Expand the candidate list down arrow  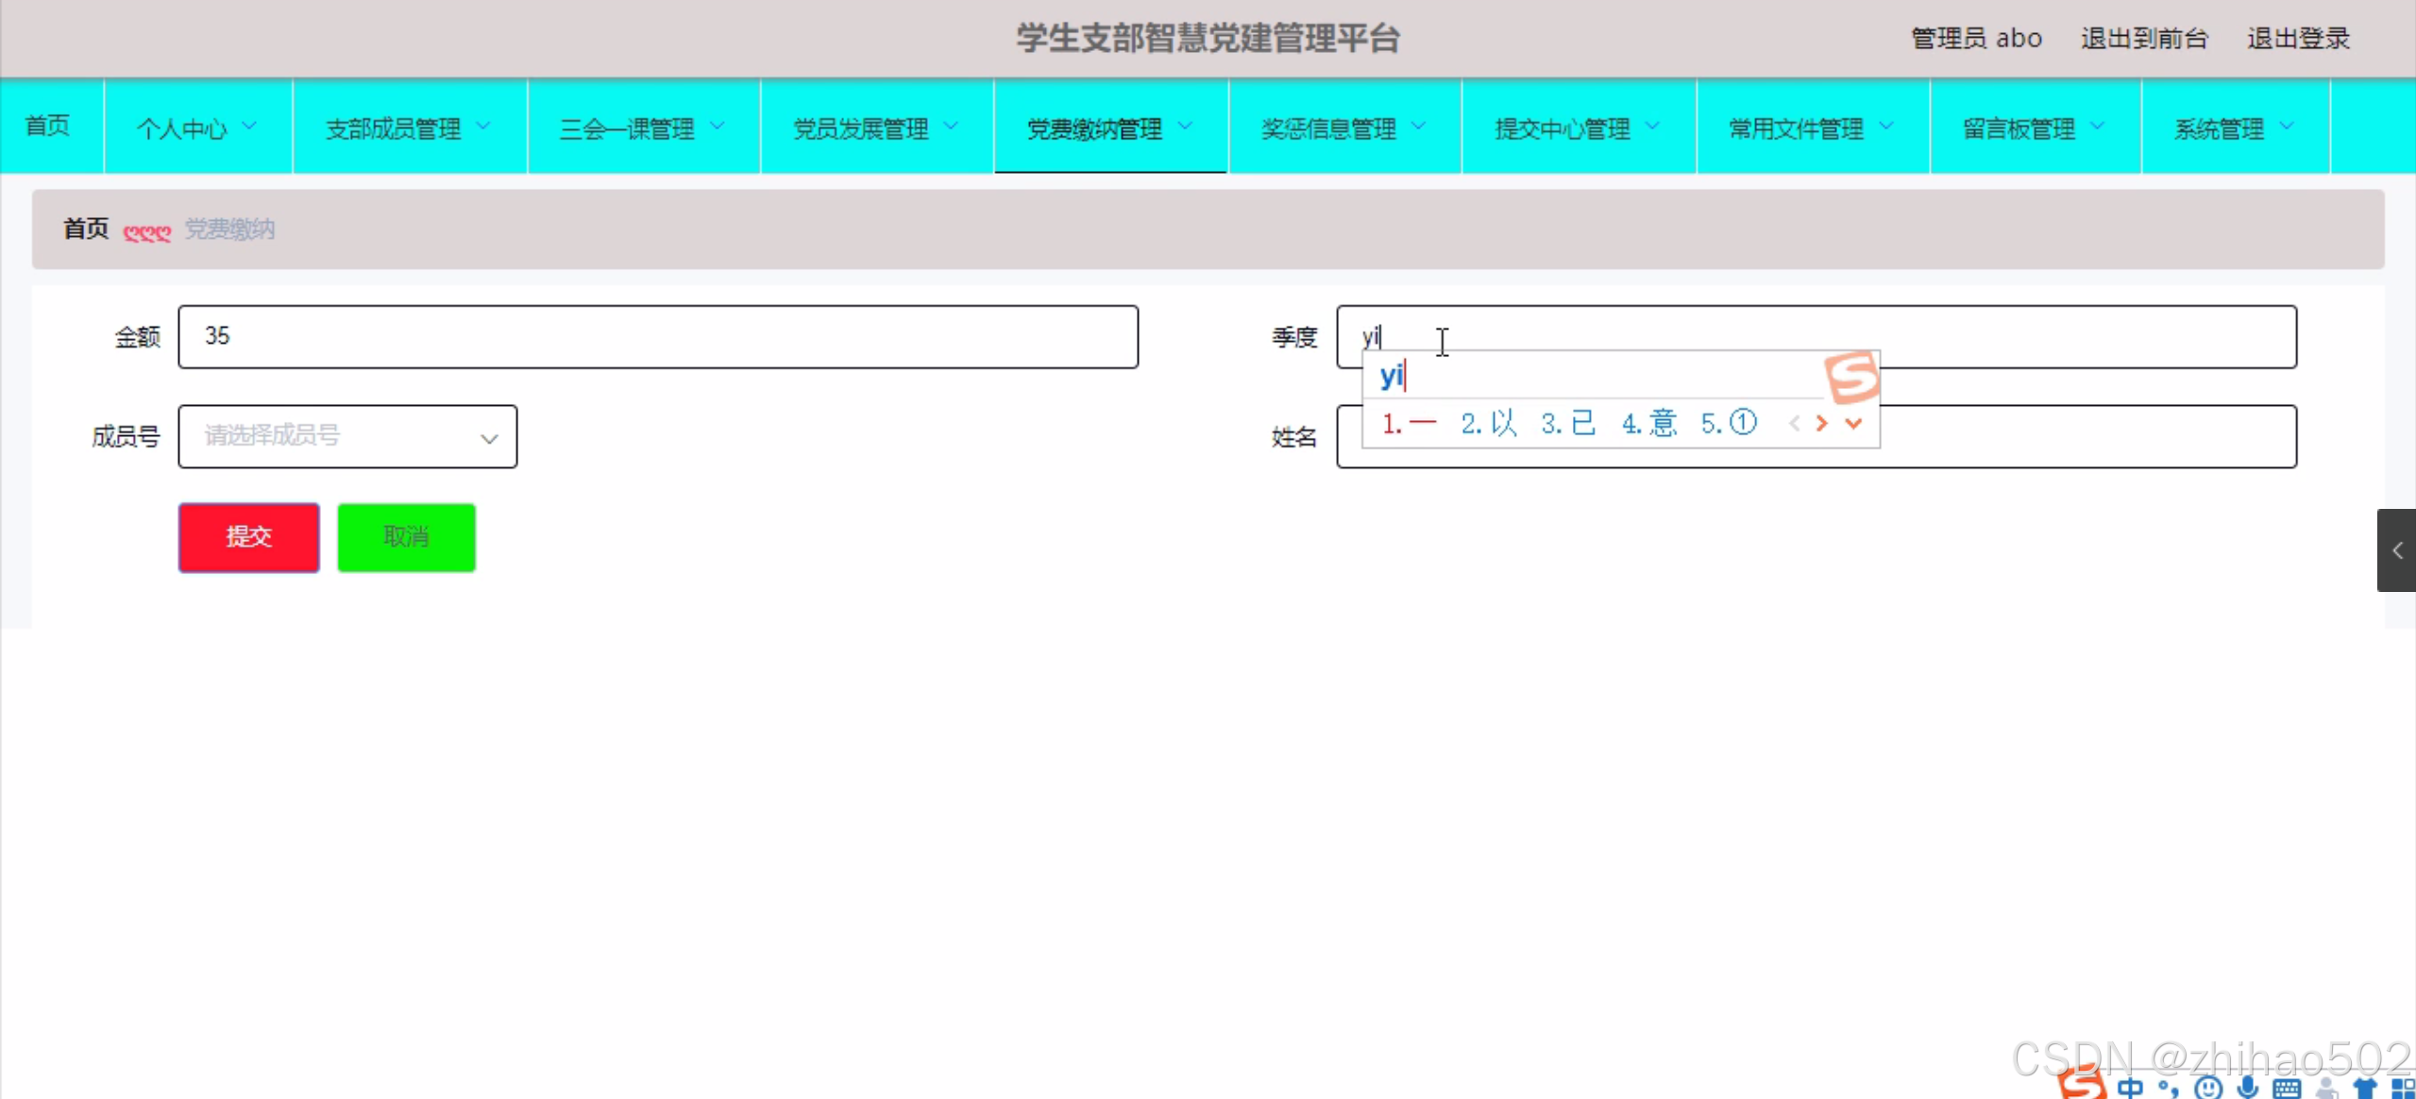click(x=1853, y=424)
